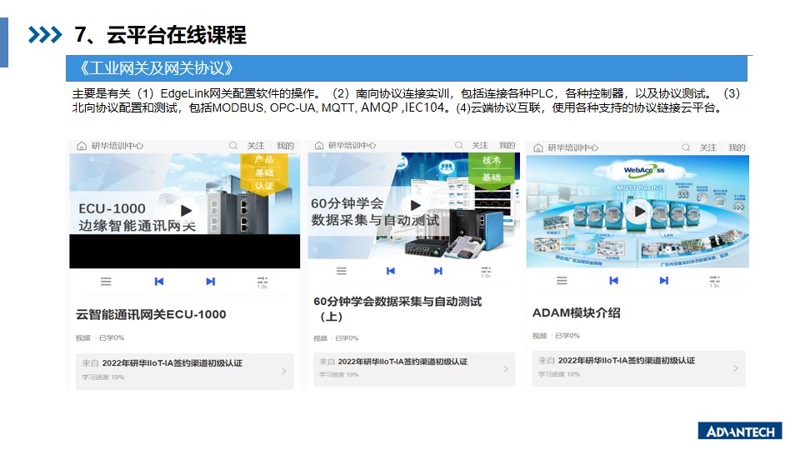Skip to previous track under ECU-1000 video

coord(159,281)
